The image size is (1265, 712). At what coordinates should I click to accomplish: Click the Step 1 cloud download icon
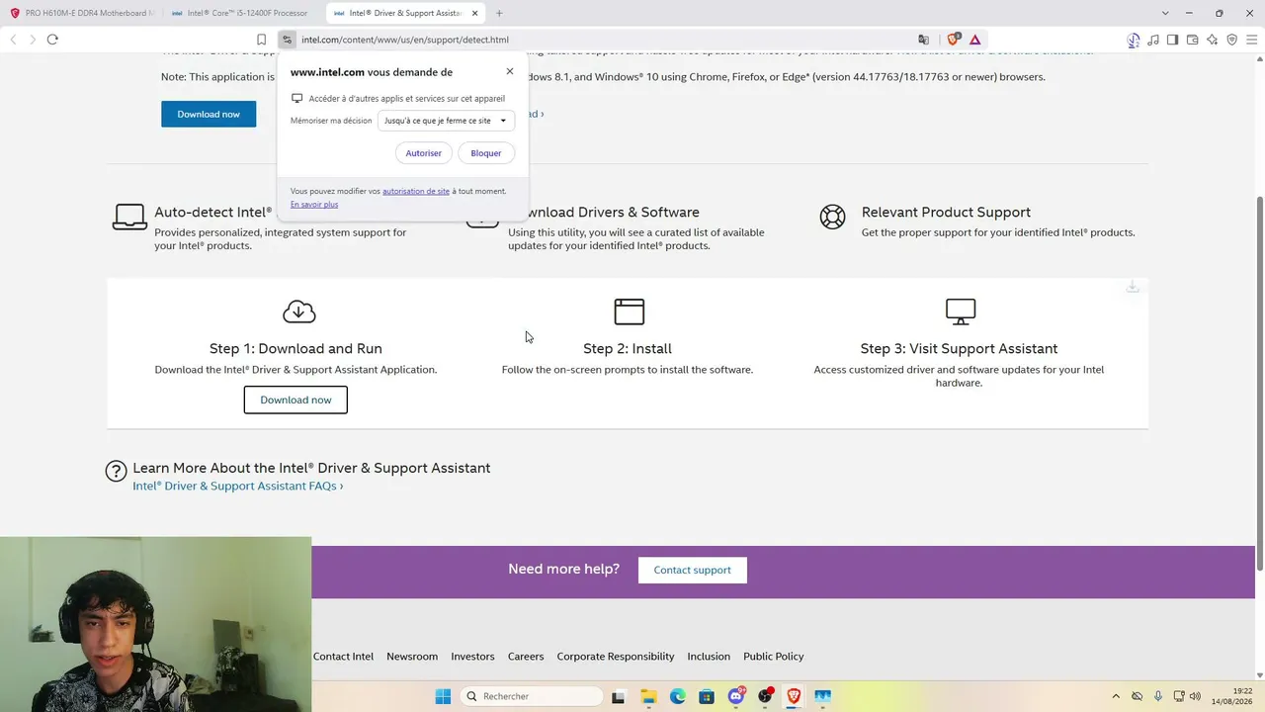298,311
